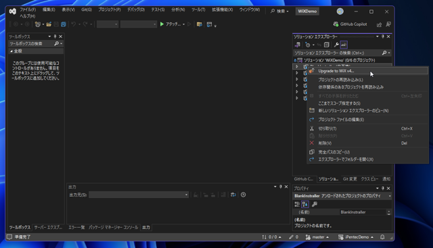Image resolution: width=433 pixels, height=248 pixels.
Task: Open the master branch selector
Action: [317, 237]
